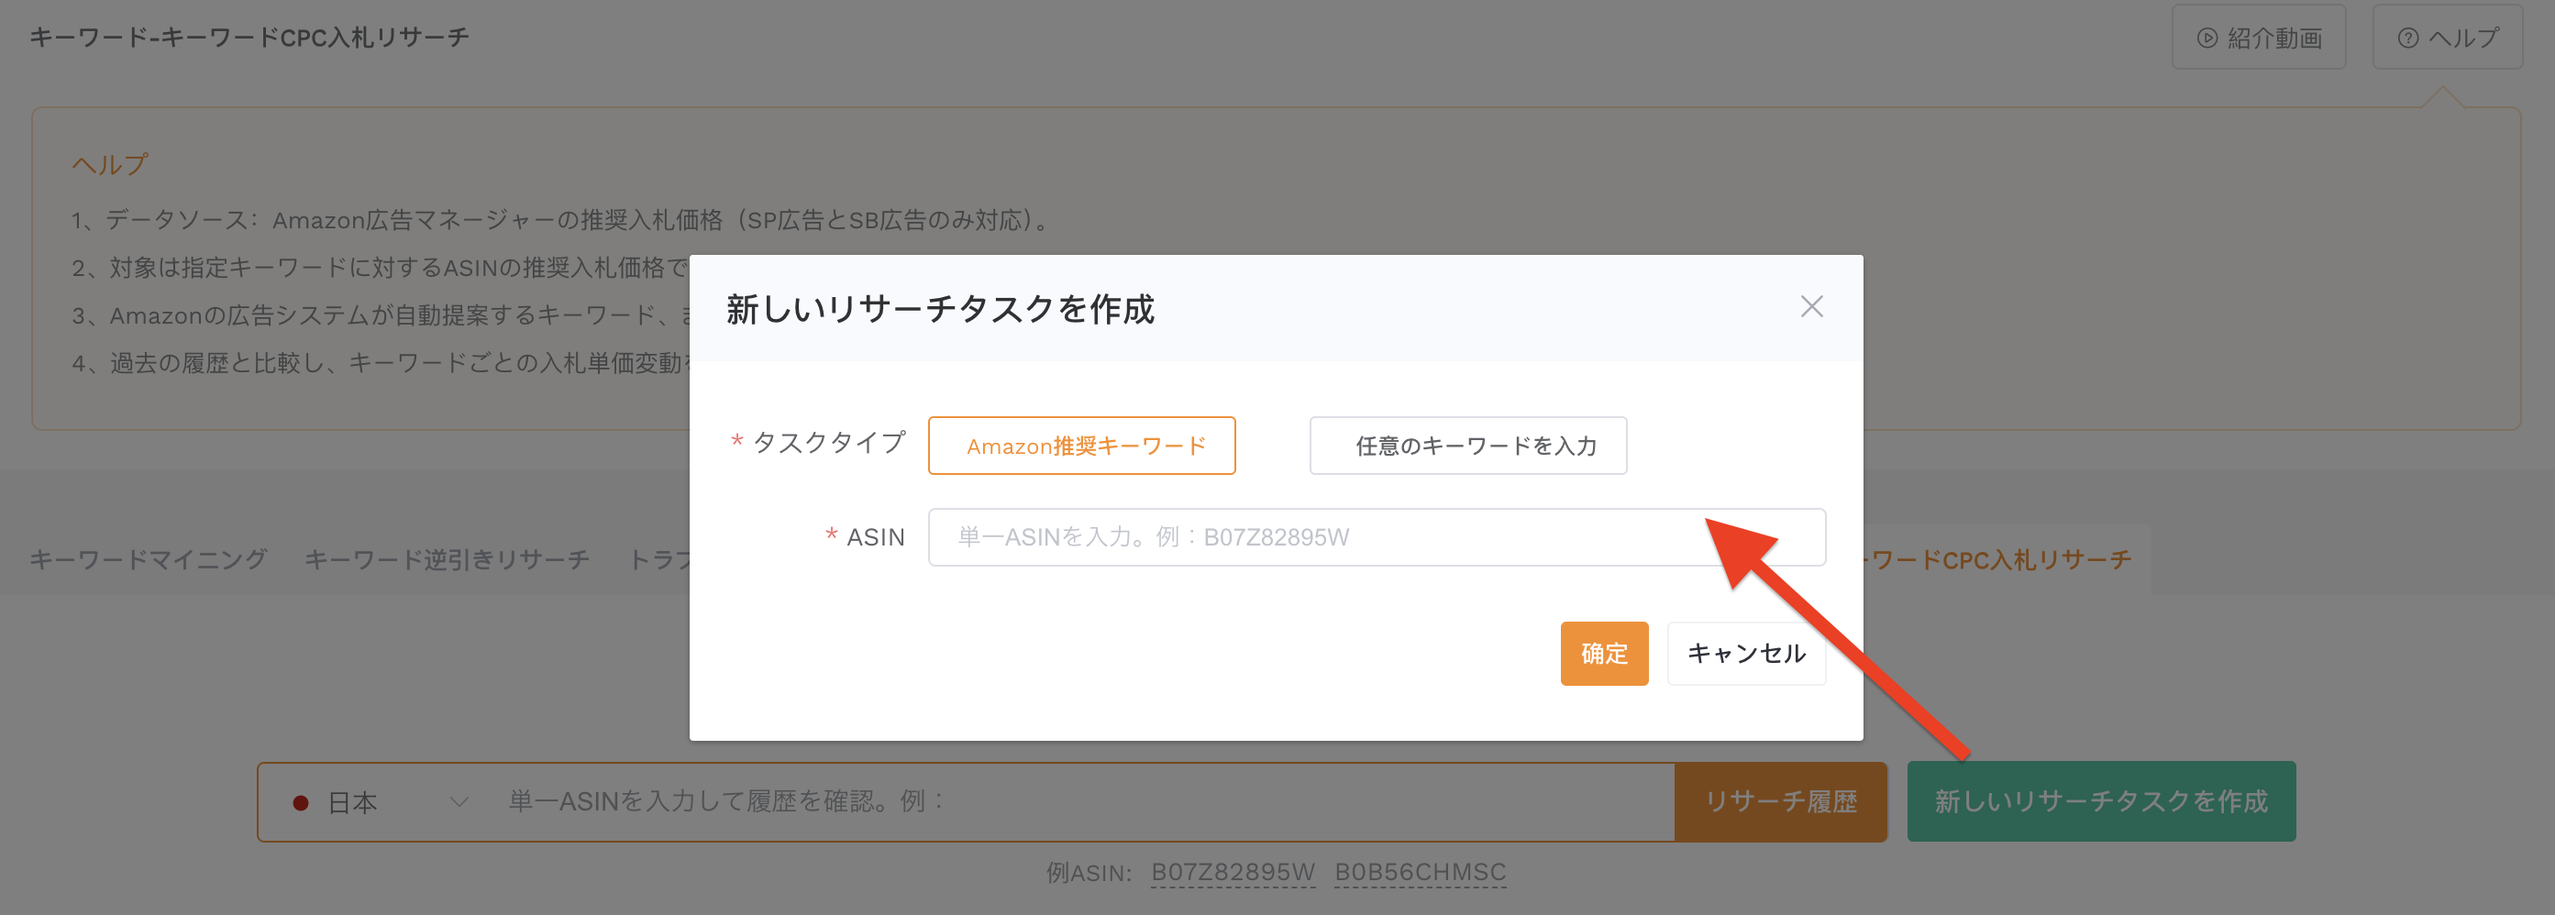The width and height of the screenshot is (2555, 915).
Task: Switch to キーワード逆引きリサーチ tab
Action: coord(447,560)
